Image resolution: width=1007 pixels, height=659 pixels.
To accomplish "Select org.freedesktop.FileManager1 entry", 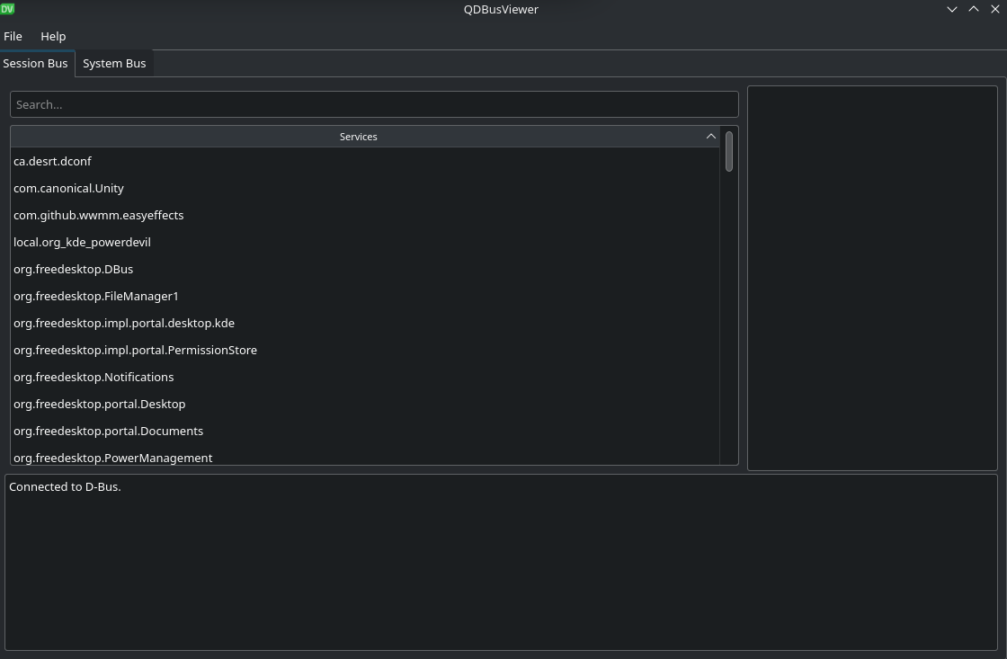I will [96, 297].
